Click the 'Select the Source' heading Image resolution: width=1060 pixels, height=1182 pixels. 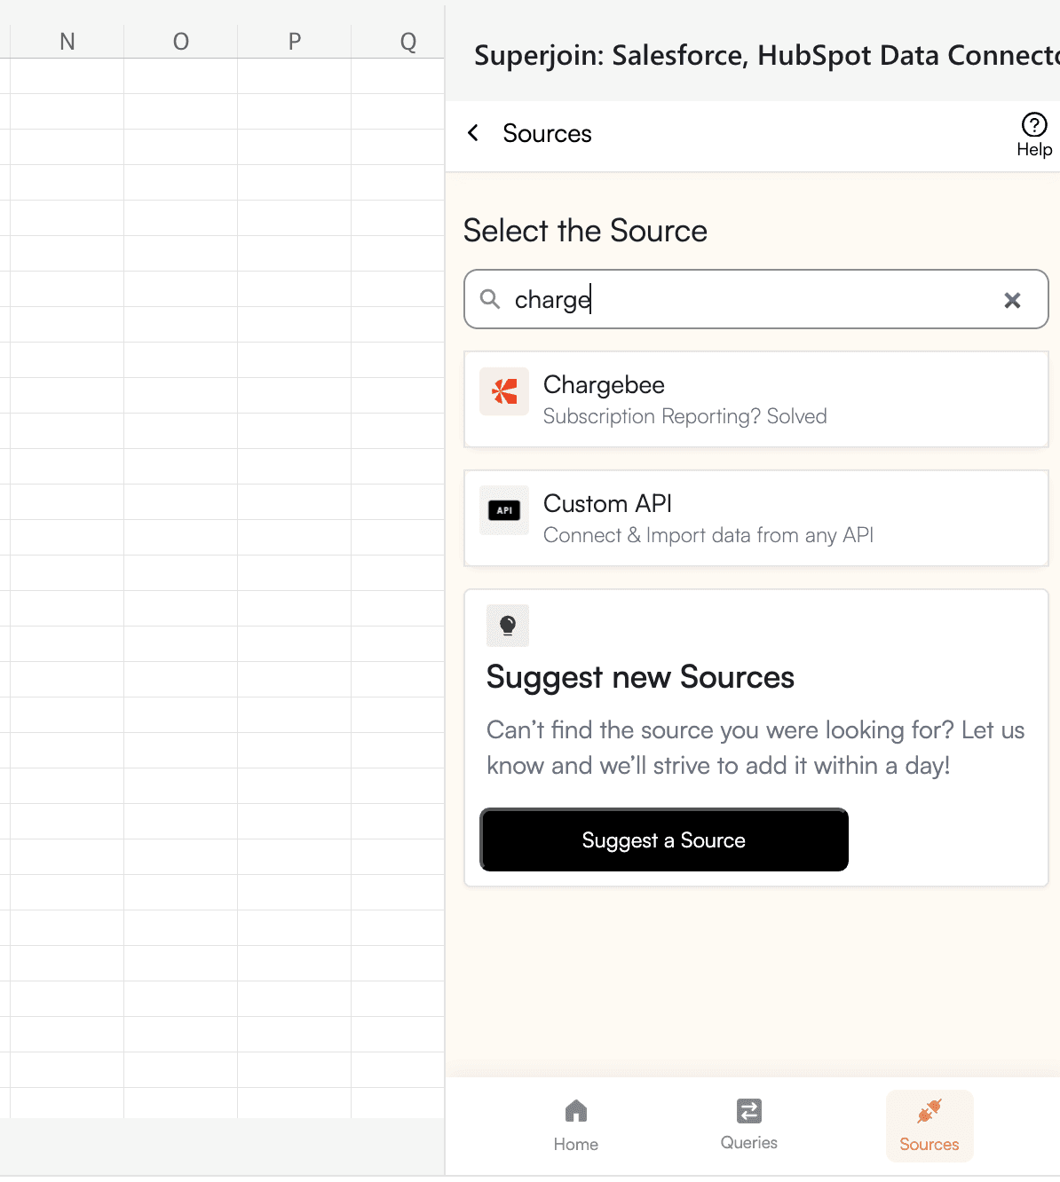tap(586, 231)
